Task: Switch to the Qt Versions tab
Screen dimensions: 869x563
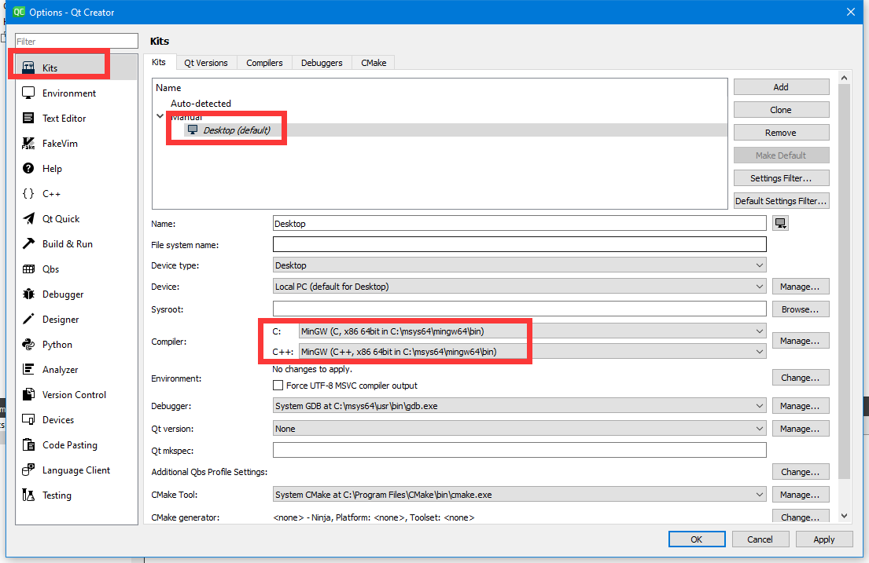Action: tap(206, 63)
